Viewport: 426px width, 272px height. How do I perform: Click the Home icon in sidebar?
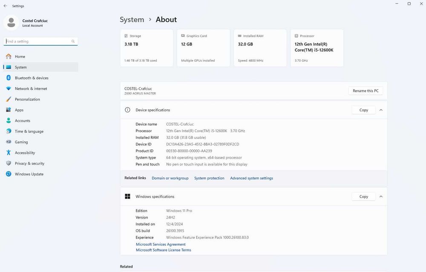click(x=9, y=57)
